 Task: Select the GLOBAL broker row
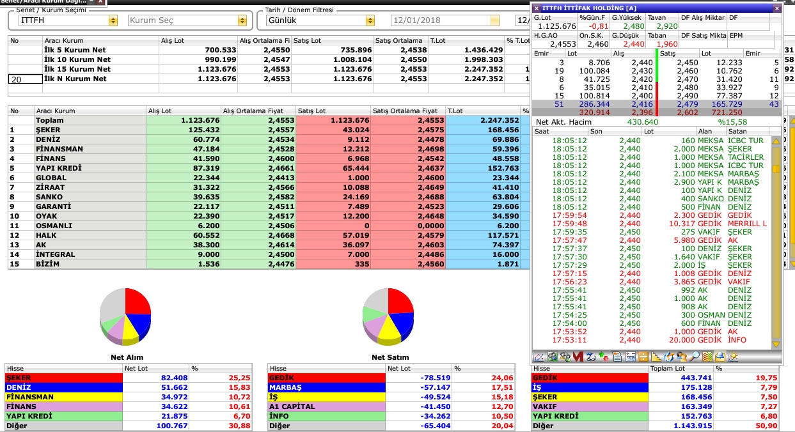(269, 178)
